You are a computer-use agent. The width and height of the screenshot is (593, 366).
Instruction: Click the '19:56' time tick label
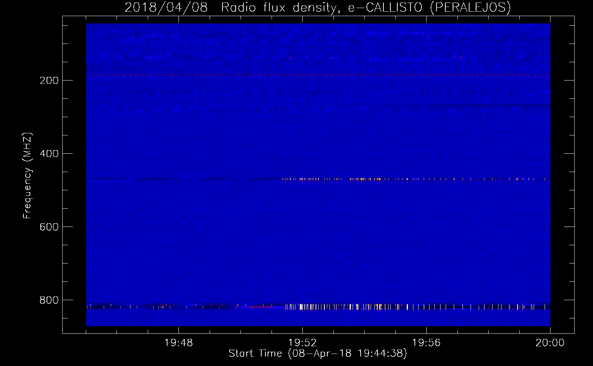point(426,343)
